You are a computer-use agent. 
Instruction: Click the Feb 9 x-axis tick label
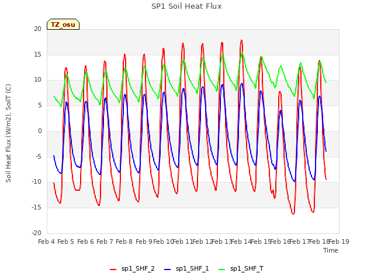pos(144,242)
